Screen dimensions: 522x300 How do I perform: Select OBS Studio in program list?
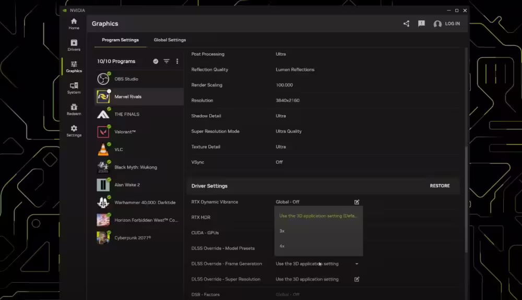coord(139,79)
